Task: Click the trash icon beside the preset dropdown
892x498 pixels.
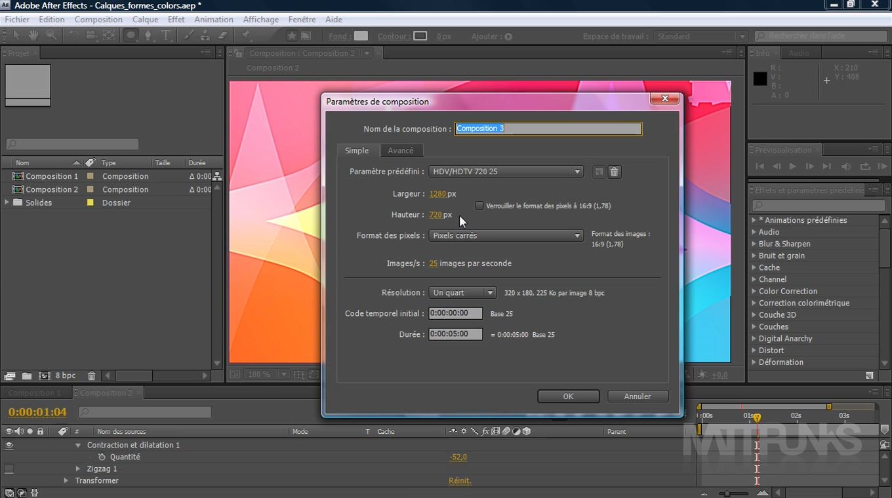Action: pyautogui.click(x=614, y=172)
